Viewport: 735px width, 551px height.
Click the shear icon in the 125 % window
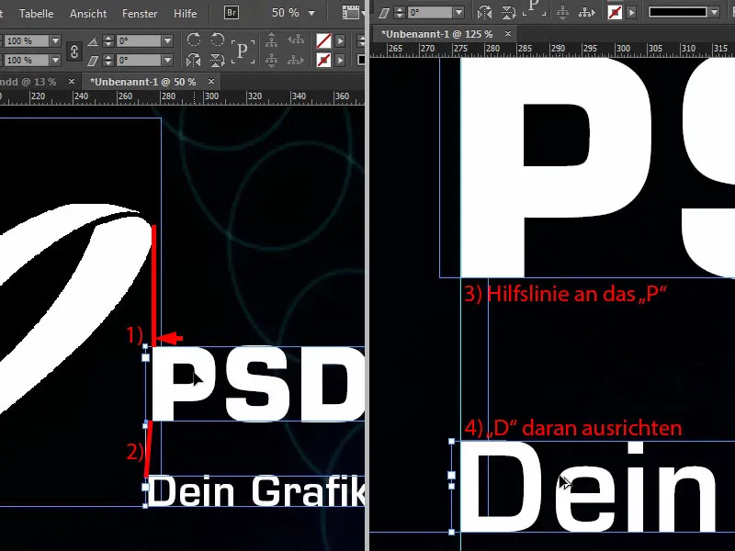point(384,13)
